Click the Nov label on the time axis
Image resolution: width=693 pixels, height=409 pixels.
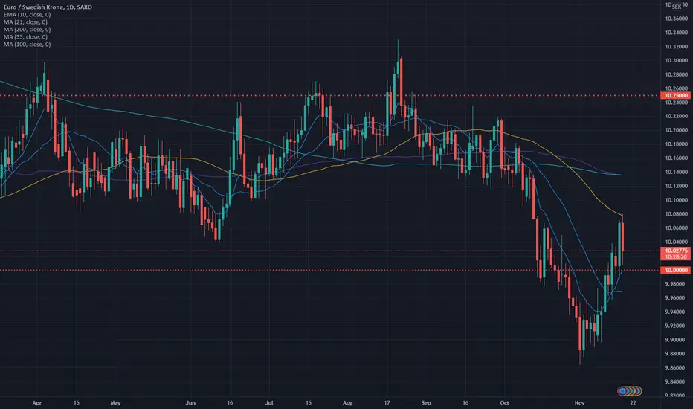click(x=579, y=403)
